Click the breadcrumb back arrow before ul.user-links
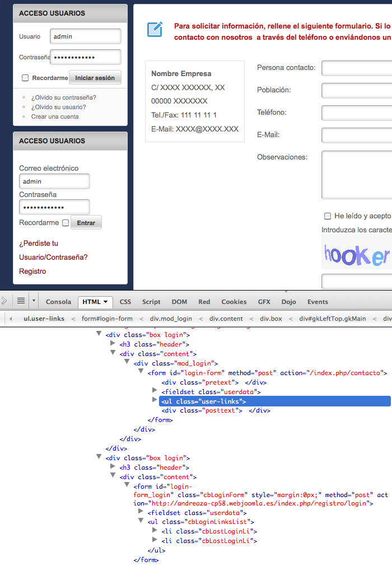This screenshot has width=392, height=566. click(x=11, y=319)
